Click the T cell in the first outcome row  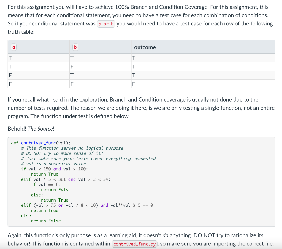pos(134,58)
